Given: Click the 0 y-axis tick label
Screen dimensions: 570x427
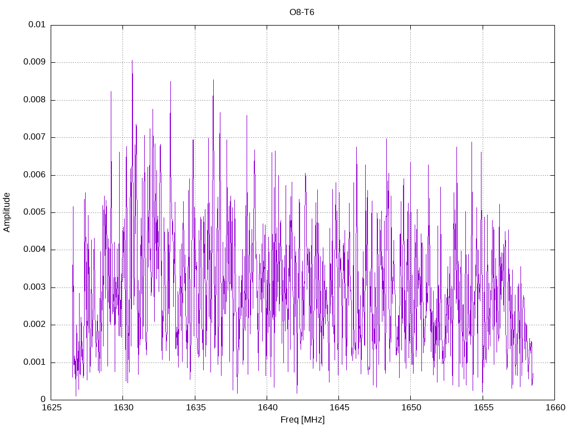Looking at the screenshot, I should click(x=43, y=399).
